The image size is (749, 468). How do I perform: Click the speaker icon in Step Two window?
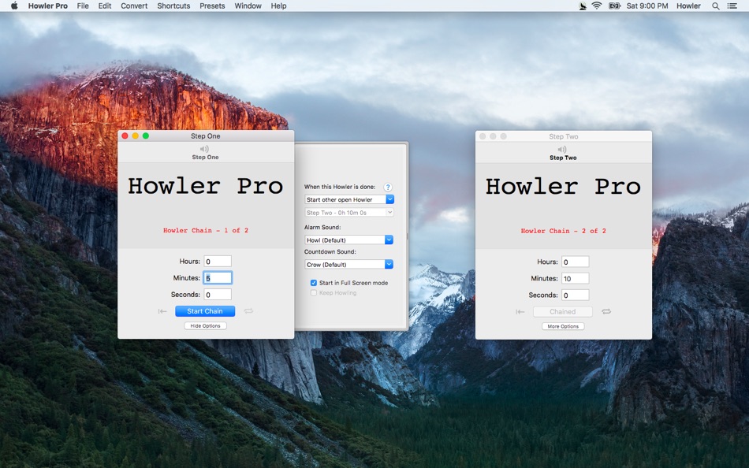[562, 150]
